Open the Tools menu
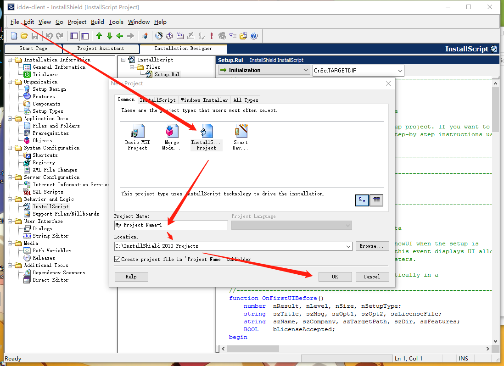 pyautogui.click(x=116, y=22)
